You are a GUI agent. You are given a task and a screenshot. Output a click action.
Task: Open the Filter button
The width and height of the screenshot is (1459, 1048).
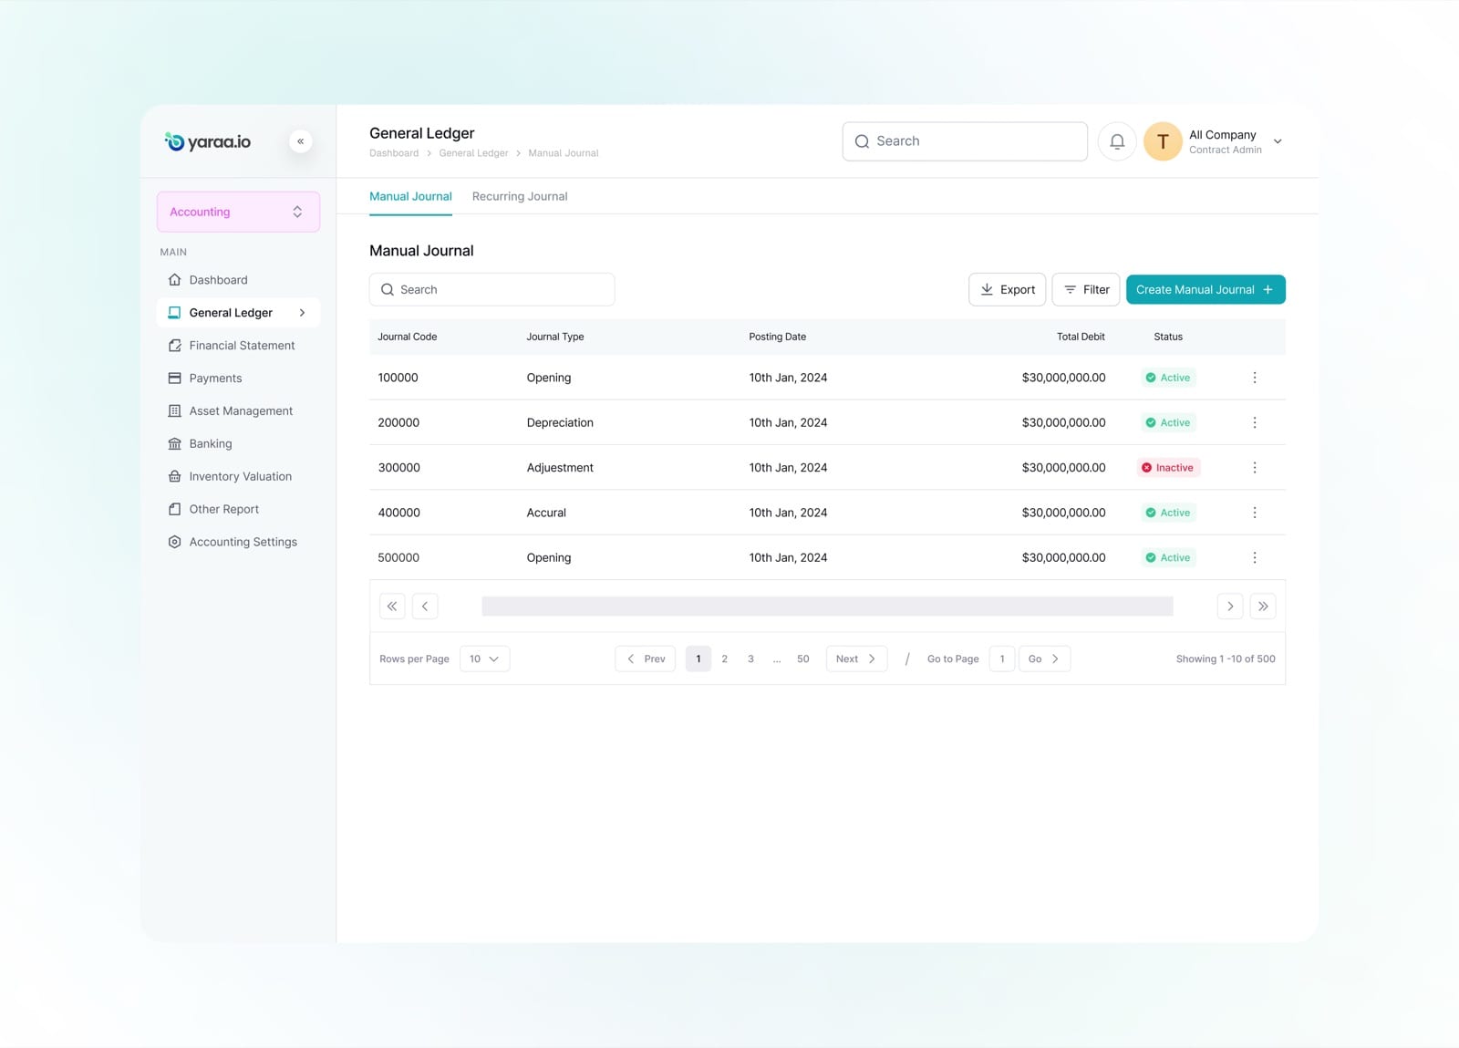point(1086,289)
